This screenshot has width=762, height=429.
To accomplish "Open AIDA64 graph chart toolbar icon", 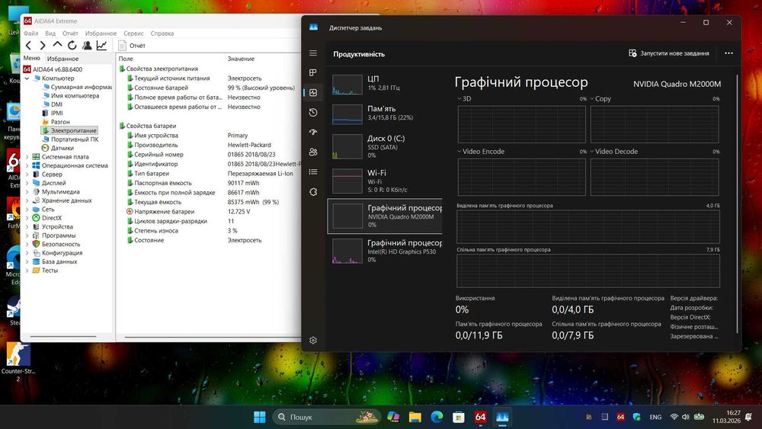I will [101, 45].
